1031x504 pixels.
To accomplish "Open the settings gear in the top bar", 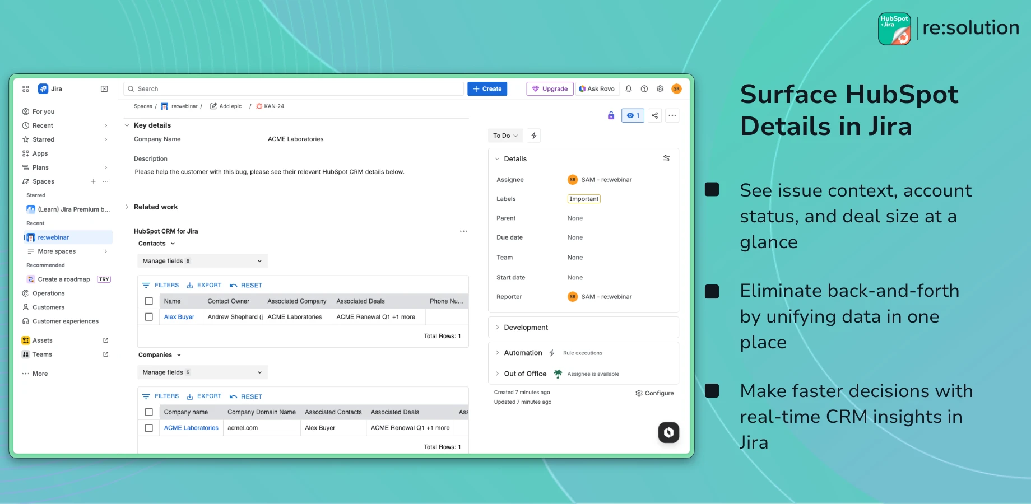I will [660, 89].
